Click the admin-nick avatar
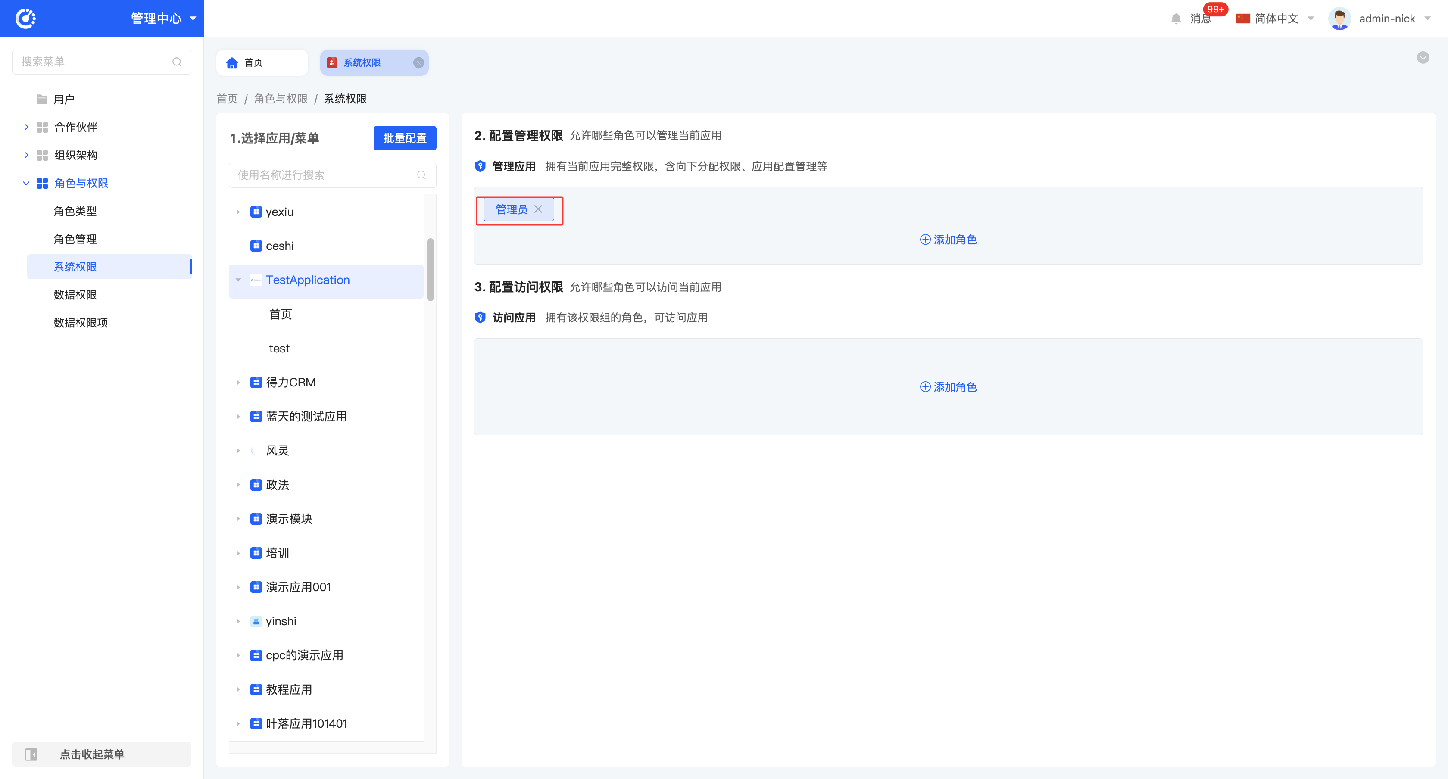Screen dimensions: 1448x779 (1339, 19)
